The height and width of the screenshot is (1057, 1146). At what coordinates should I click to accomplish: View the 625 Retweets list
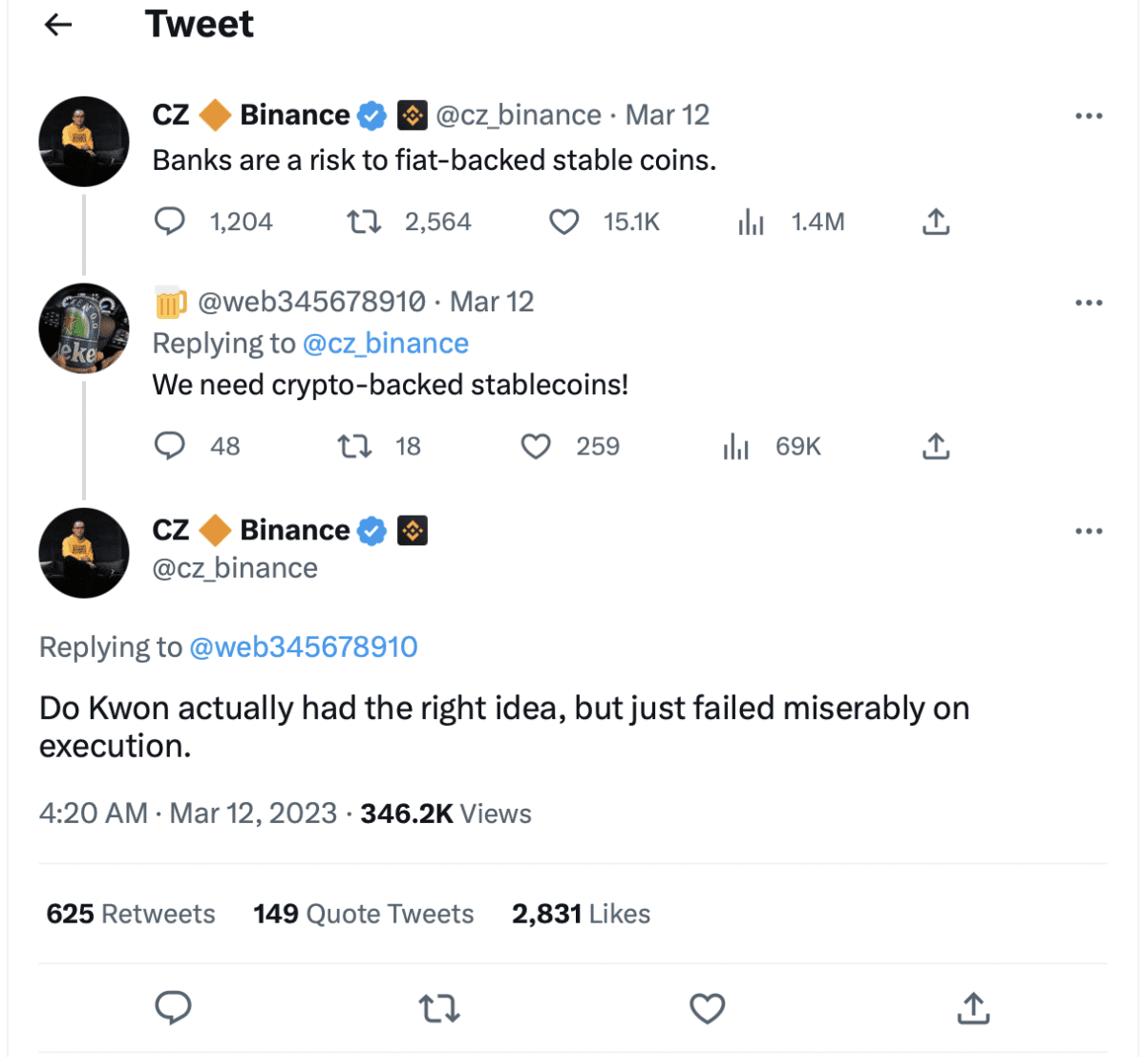click(131, 914)
